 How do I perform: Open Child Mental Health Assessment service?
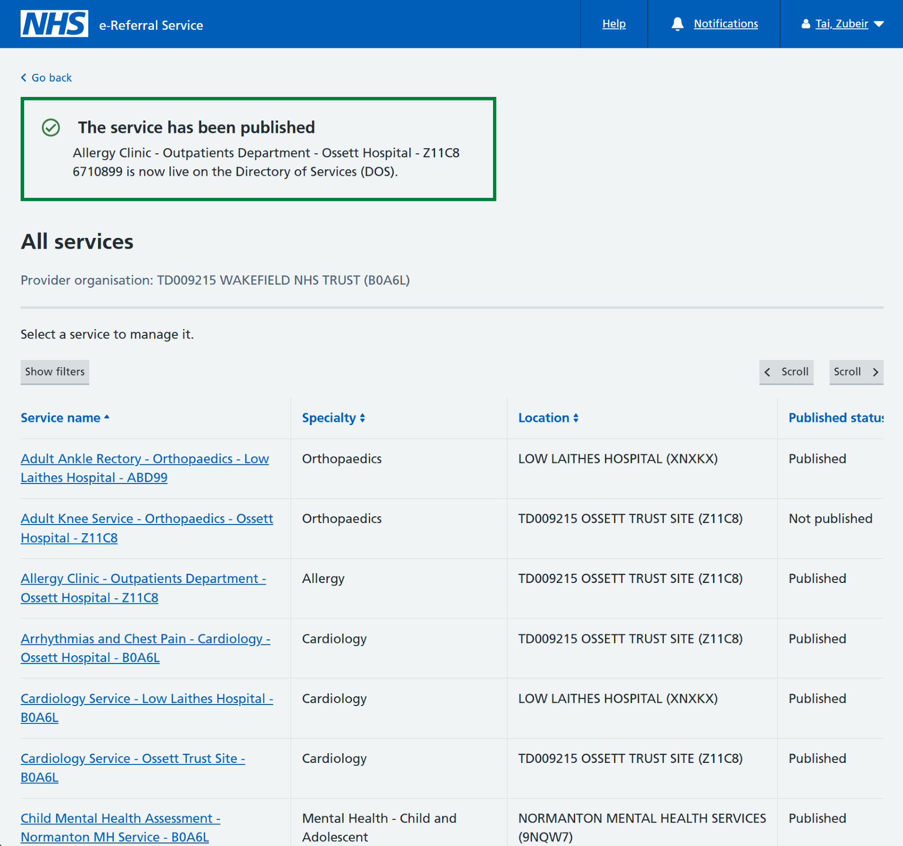click(x=121, y=828)
